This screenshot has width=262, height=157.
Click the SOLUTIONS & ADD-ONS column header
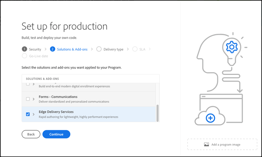tap(42, 79)
